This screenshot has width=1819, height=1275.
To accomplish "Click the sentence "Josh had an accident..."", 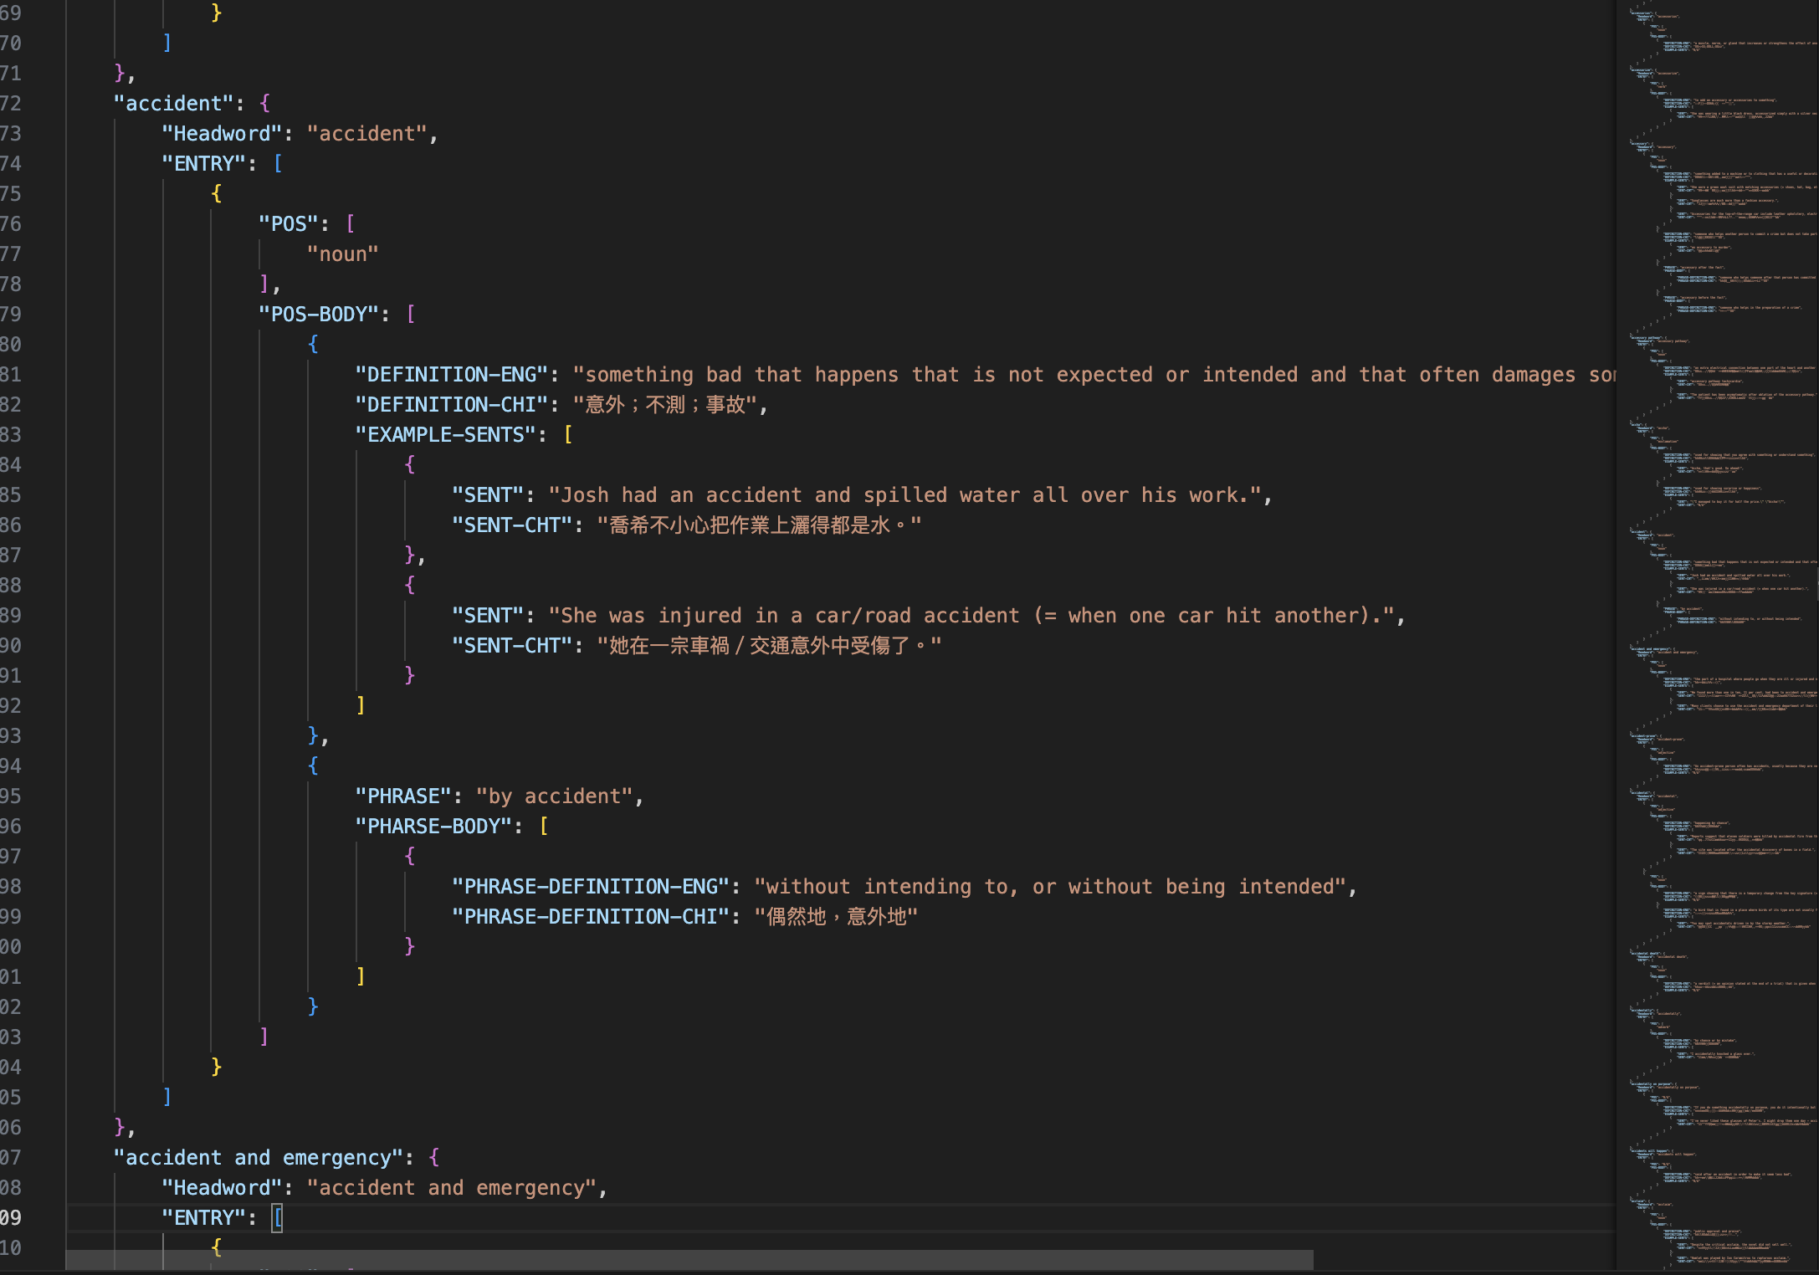I will click(904, 495).
